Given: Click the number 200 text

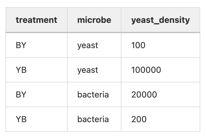Looking at the screenshot, I should (139, 119).
